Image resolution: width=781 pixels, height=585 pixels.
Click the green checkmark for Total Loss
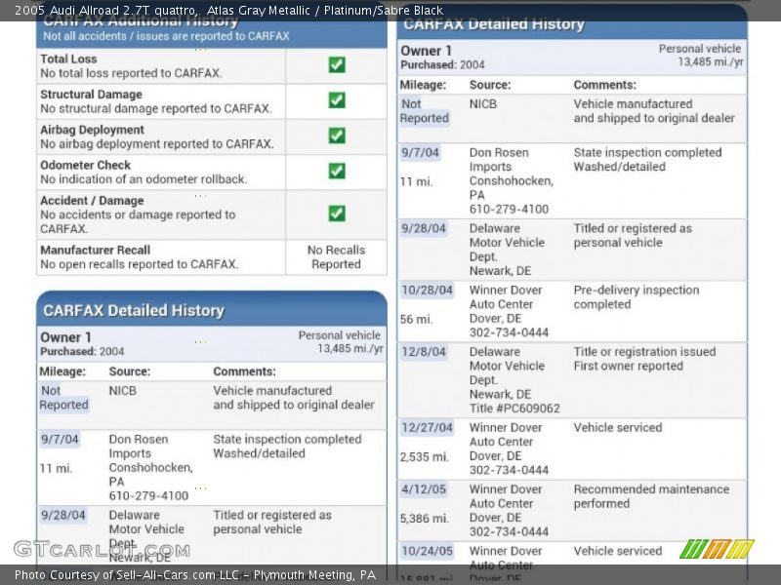pos(337,64)
